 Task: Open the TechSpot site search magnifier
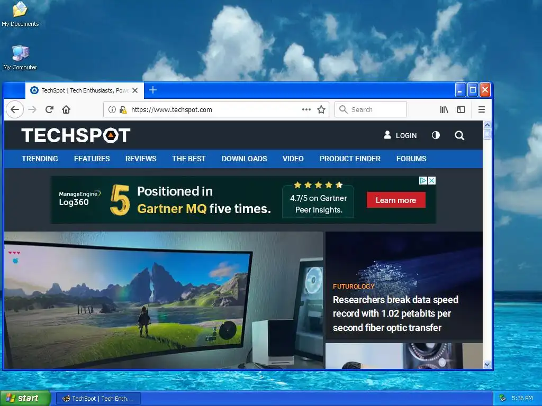(459, 135)
